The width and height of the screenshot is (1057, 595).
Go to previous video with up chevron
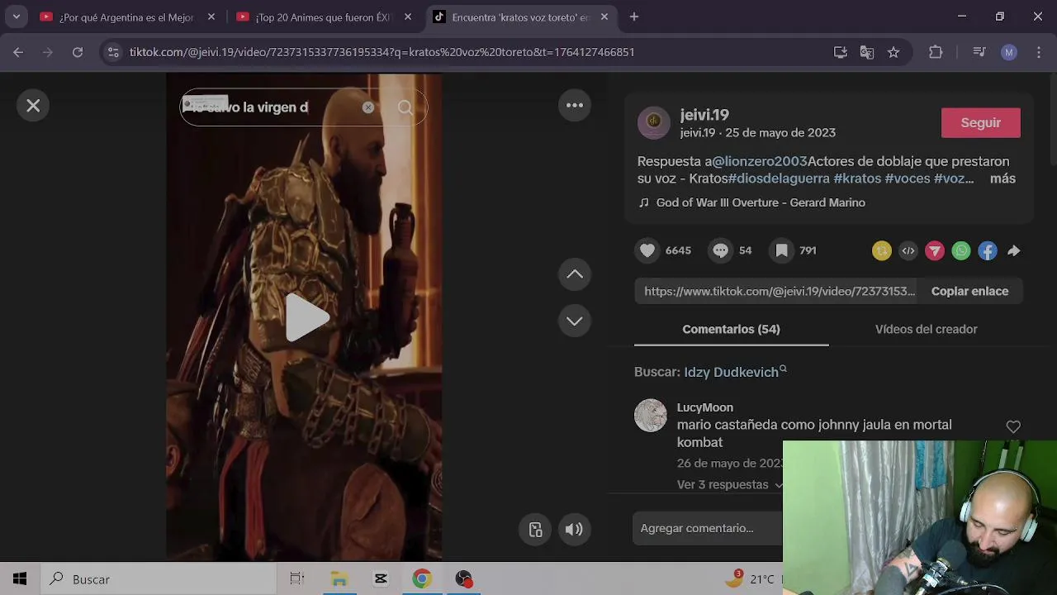(575, 274)
